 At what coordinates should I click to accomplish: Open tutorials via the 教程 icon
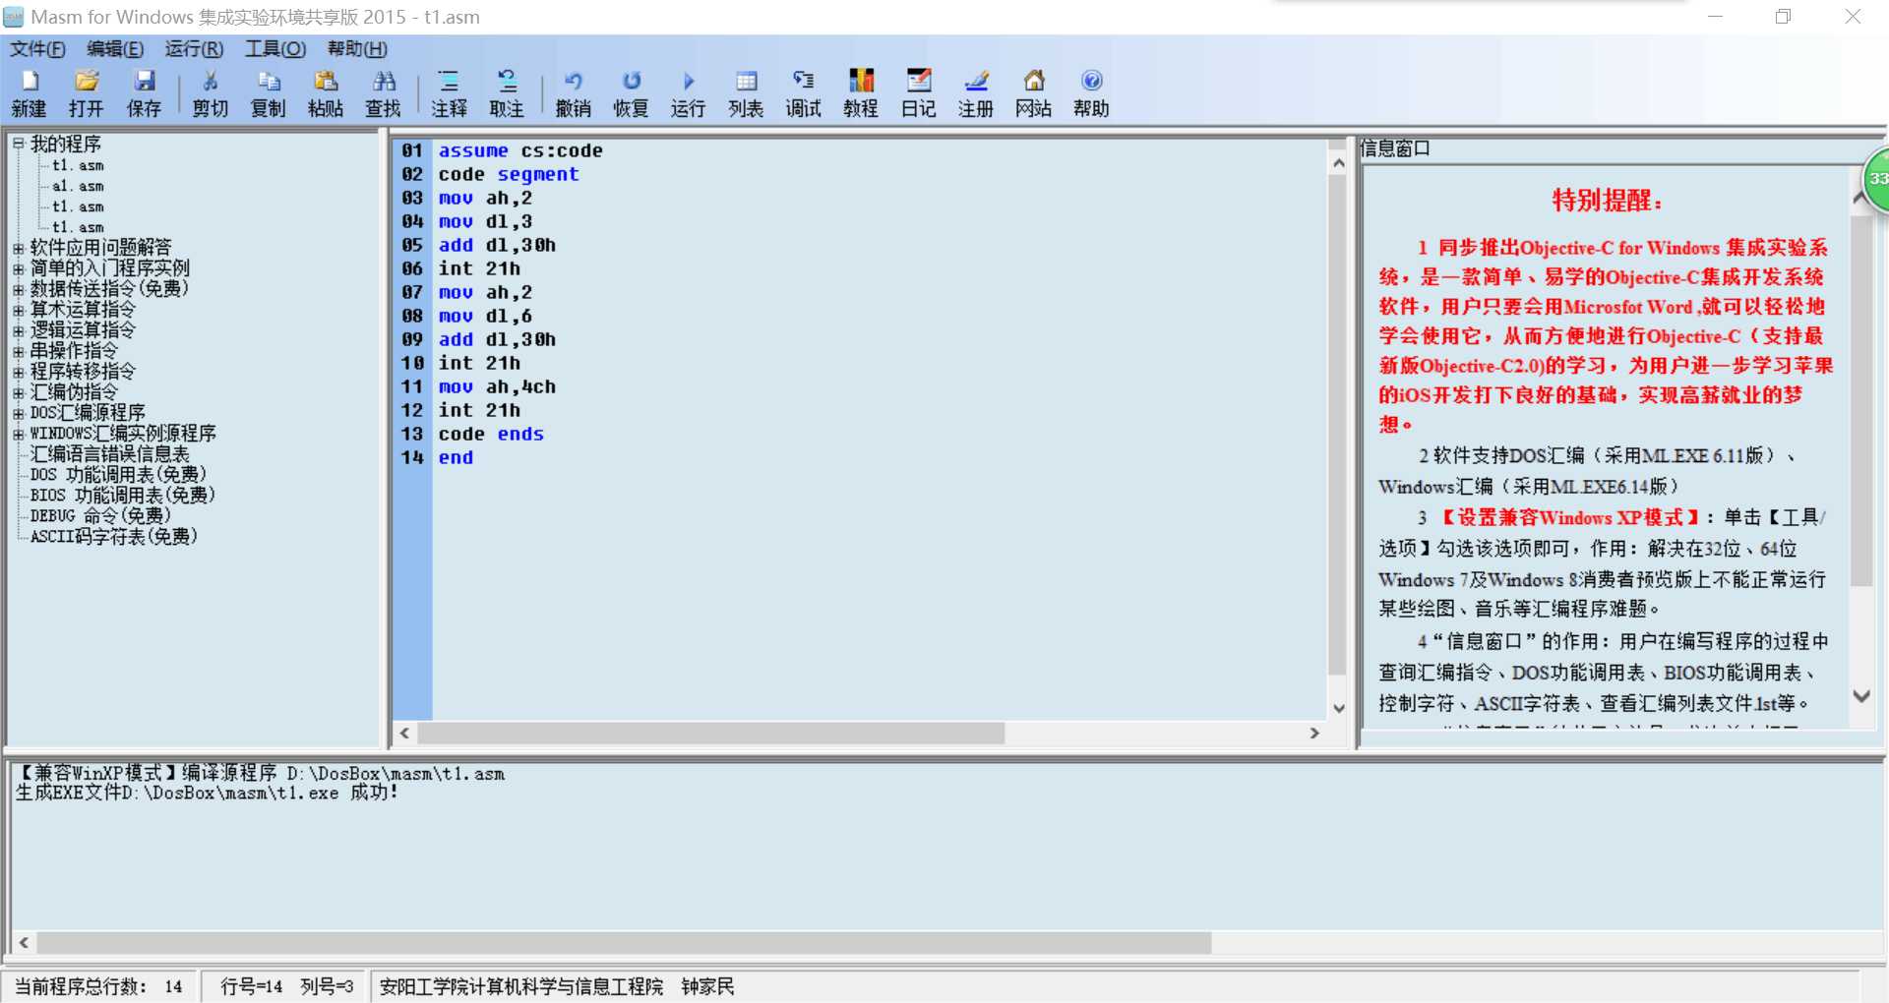tap(861, 93)
